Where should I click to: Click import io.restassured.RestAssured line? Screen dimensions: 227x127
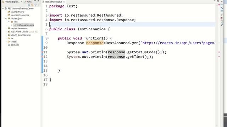coord(86,15)
